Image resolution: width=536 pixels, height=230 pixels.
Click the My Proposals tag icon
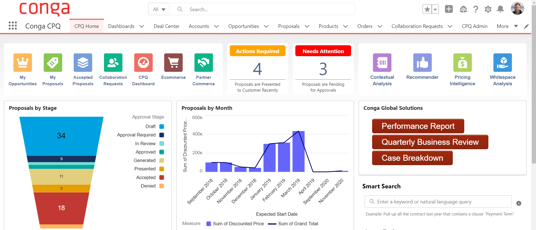[53, 63]
